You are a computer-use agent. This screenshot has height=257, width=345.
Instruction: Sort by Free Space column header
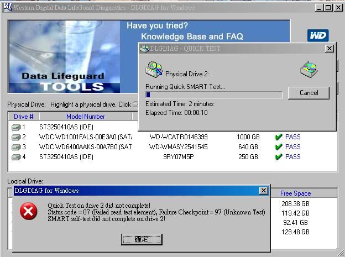coord(295,193)
